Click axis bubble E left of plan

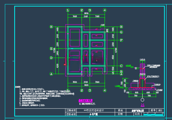tap(51, 49)
